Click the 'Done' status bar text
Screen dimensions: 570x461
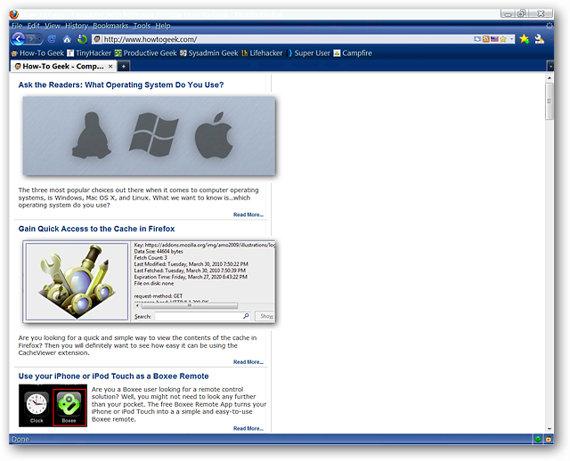(x=20, y=440)
